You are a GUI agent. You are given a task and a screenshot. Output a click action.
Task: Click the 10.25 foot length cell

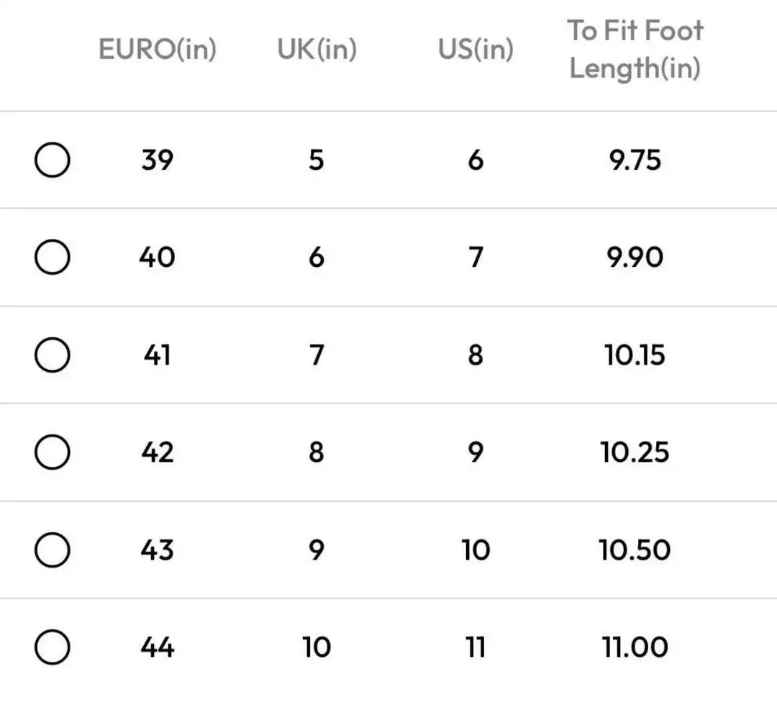tap(635, 452)
